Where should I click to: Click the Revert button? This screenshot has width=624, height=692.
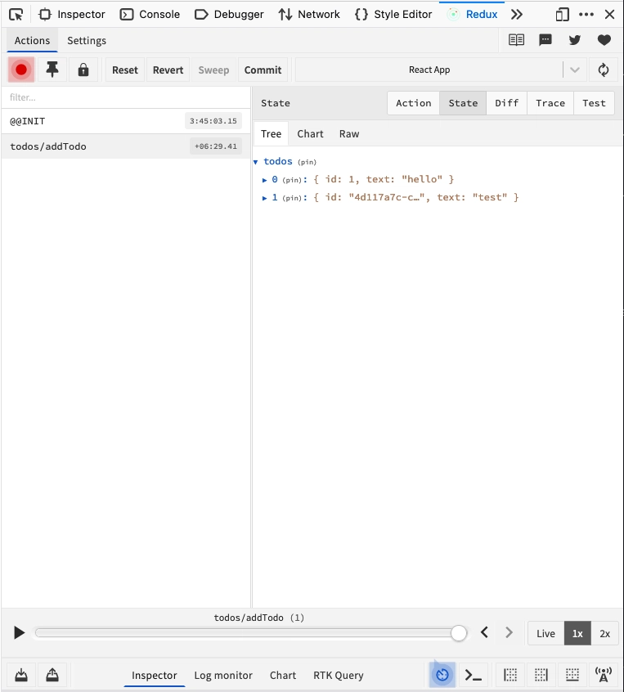[x=168, y=70]
